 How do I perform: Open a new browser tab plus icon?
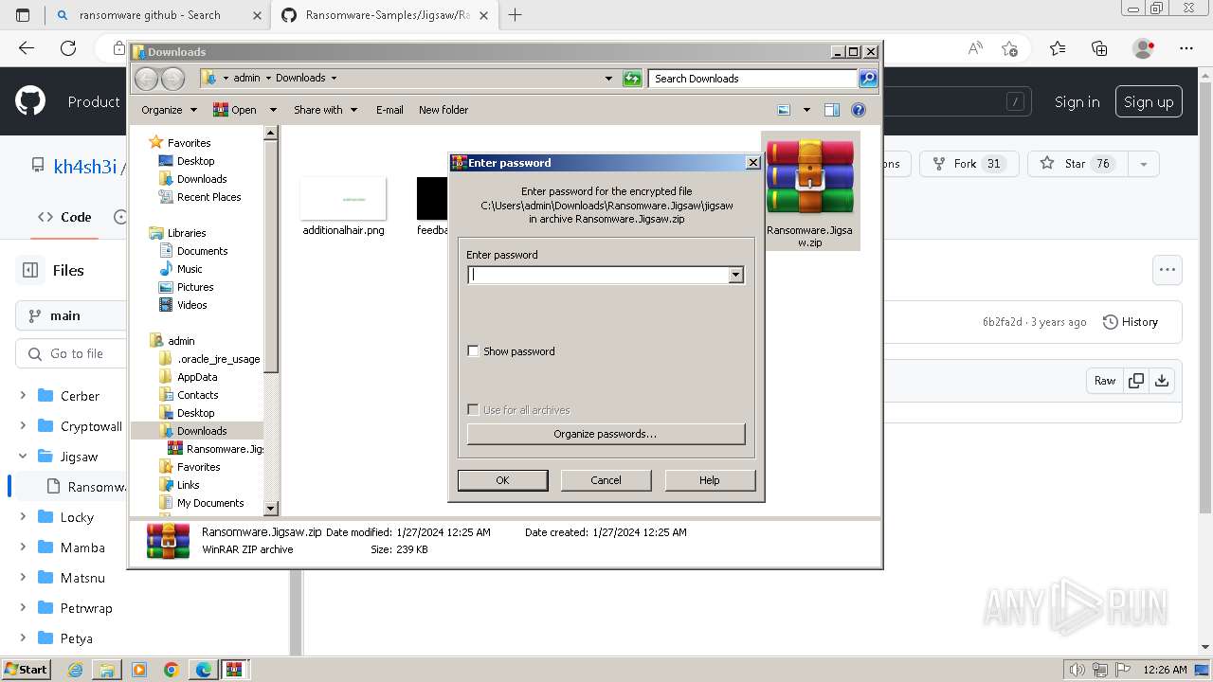pyautogui.click(x=516, y=15)
